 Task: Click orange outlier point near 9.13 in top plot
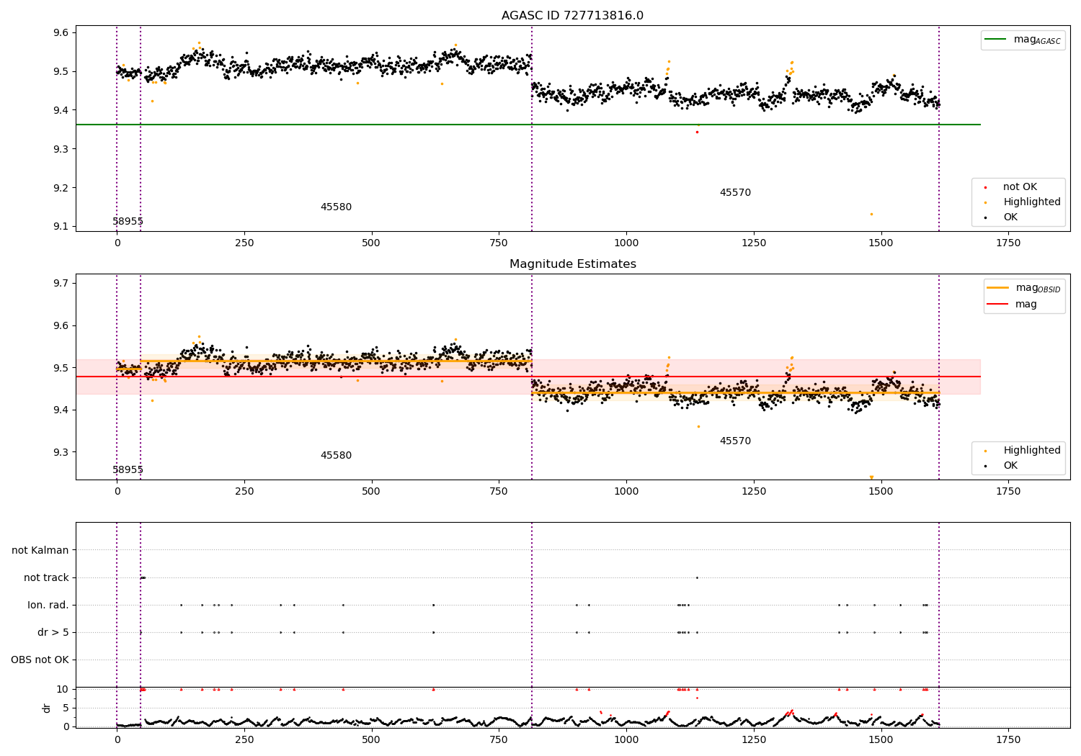point(871,214)
